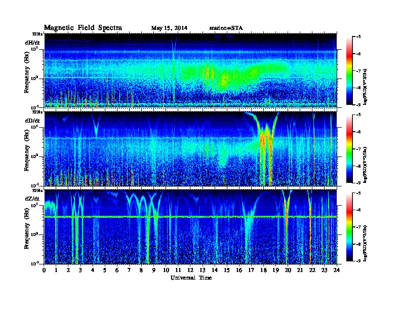This screenshot has width=401, height=310.
Task: Click the 'dD/dt' panel label
Action: click(x=32, y=121)
